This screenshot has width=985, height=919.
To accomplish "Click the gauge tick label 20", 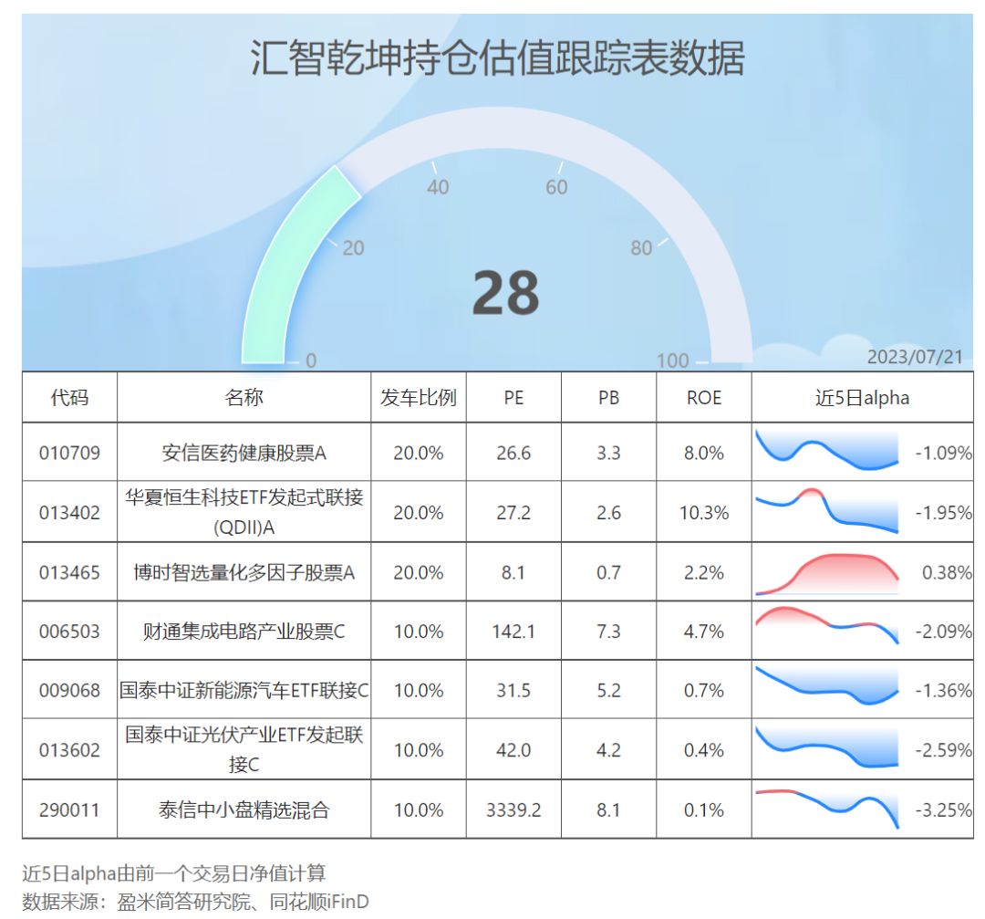I will pyautogui.click(x=353, y=248).
